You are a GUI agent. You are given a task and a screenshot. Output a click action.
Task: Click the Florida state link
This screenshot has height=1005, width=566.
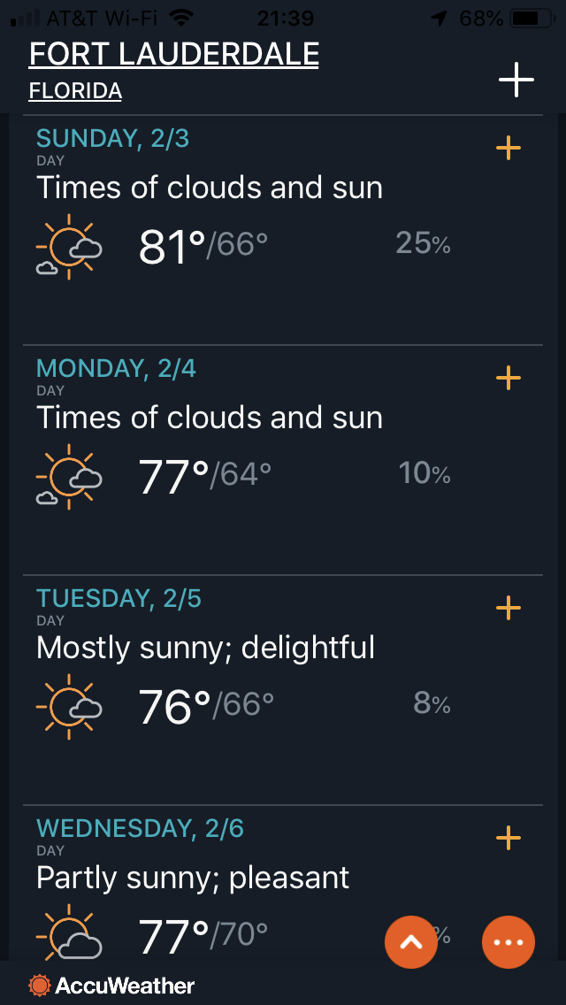tap(75, 91)
